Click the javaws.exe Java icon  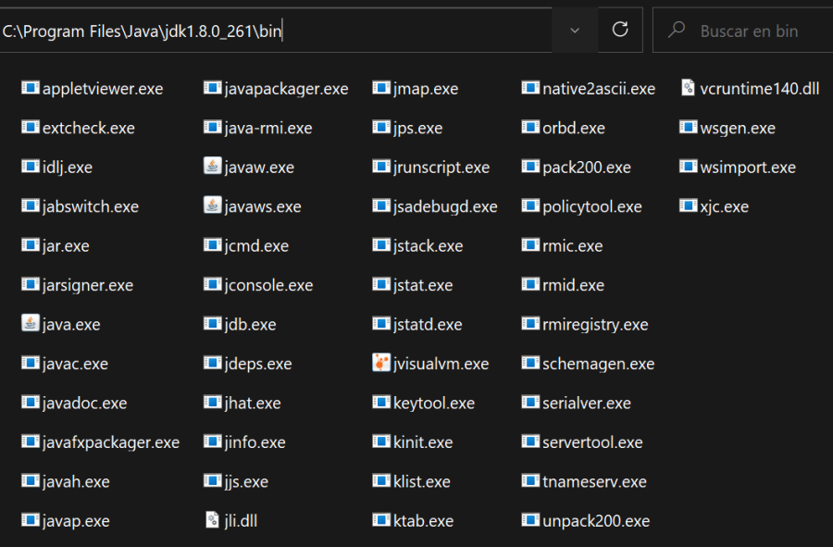point(212,205)
